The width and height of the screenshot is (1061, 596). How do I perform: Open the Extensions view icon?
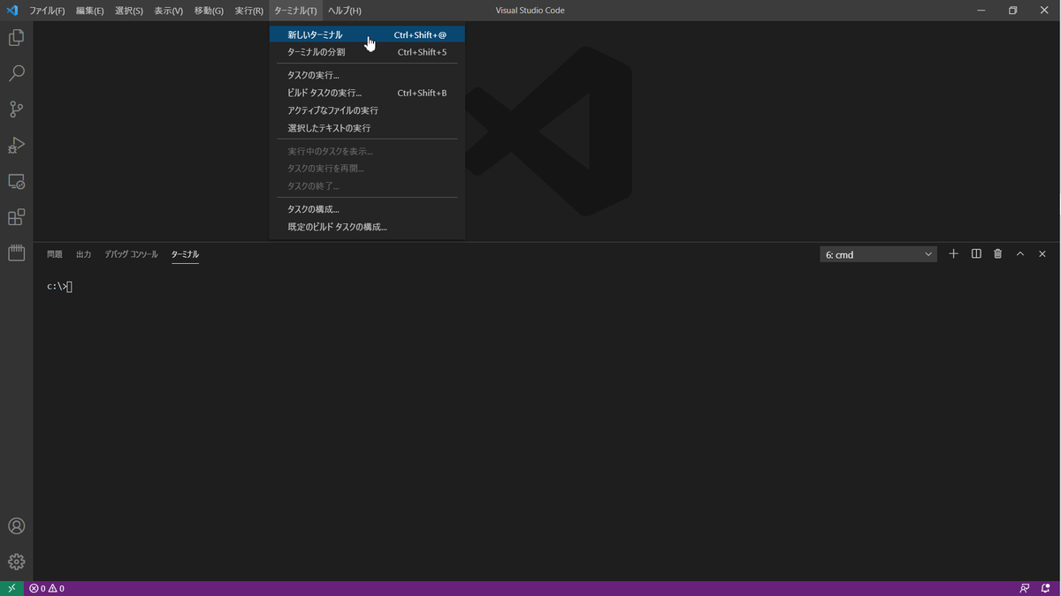pyautogui.click(x=16, y=217)
